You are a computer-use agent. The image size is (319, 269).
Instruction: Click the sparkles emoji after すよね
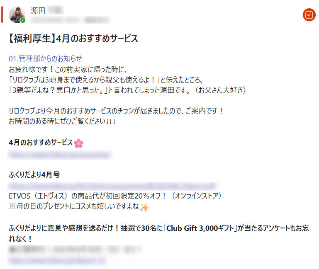click(145, 208)
